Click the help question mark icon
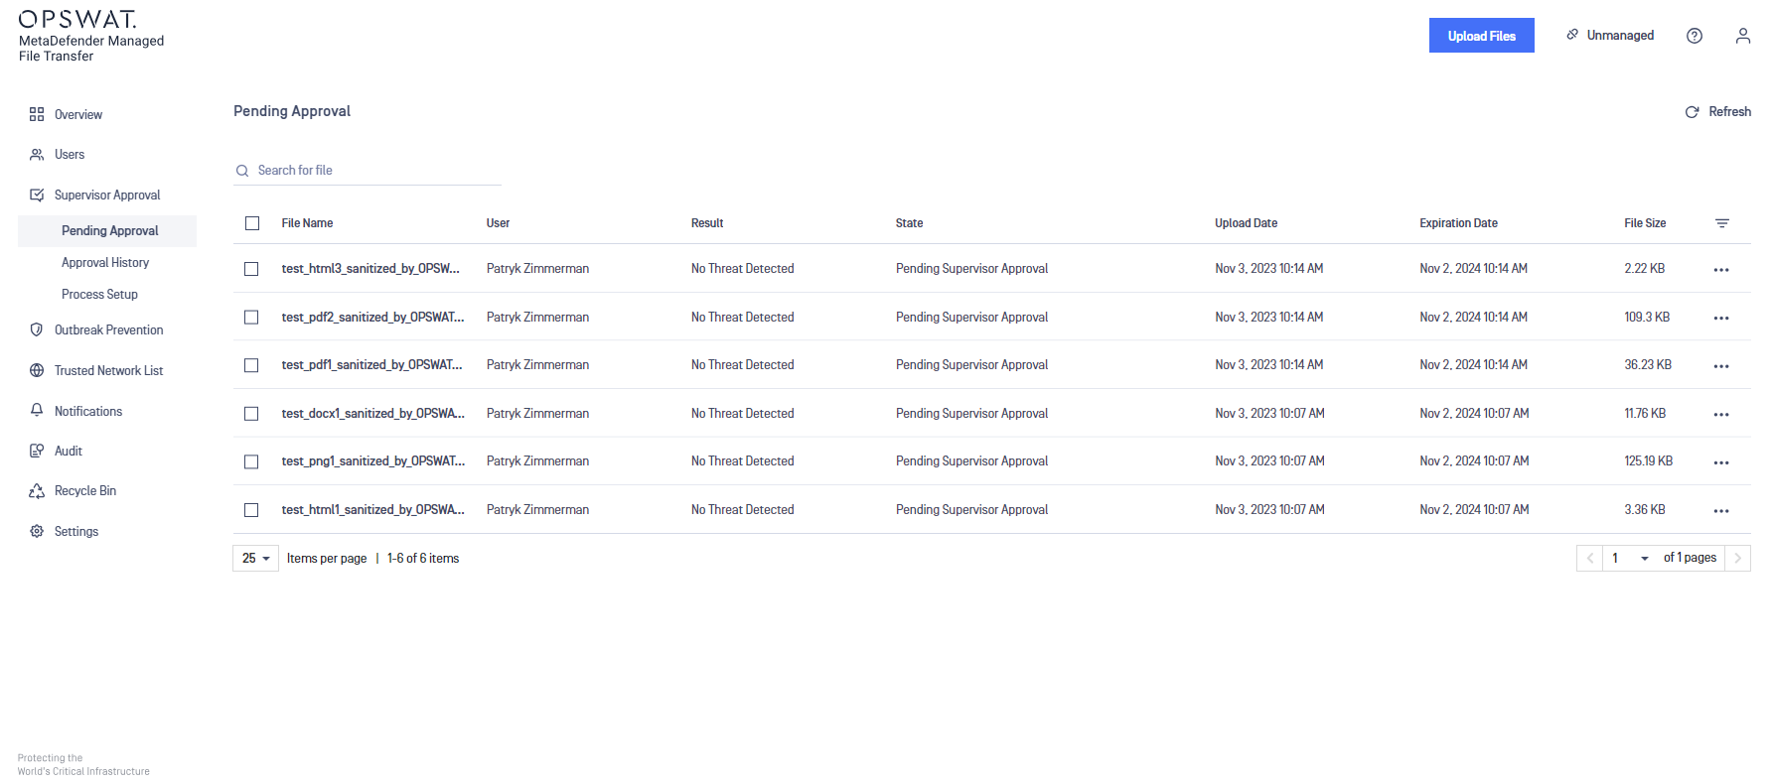 coord(1695,36)
